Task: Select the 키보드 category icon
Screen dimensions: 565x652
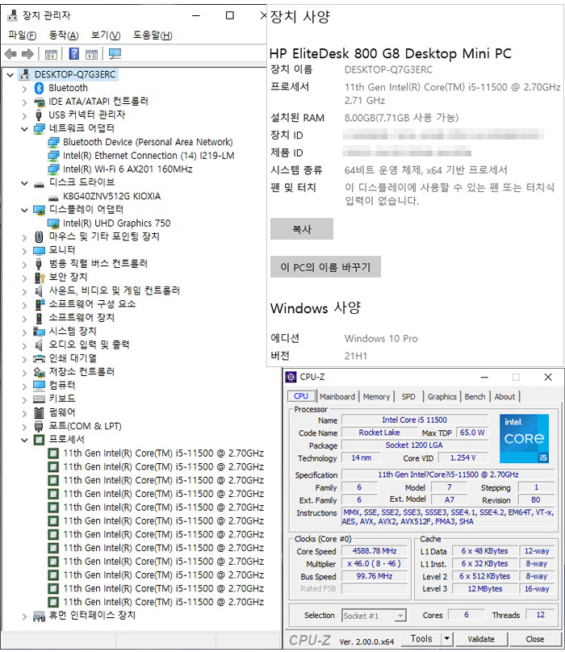Action: click(x=39, y=399)
